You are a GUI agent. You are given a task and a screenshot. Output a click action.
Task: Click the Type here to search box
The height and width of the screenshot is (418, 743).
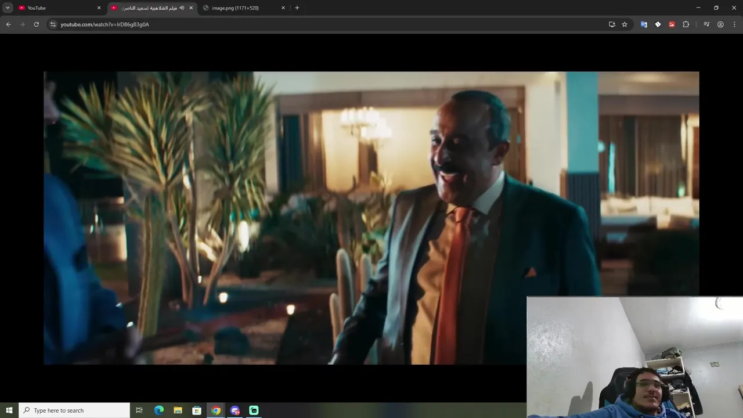[x=74, y=410]
